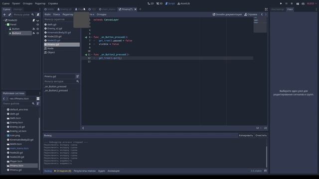Switch to the Inspector dock tab
The height and width of the screenshot is (179, 319).
click(278, 9)
